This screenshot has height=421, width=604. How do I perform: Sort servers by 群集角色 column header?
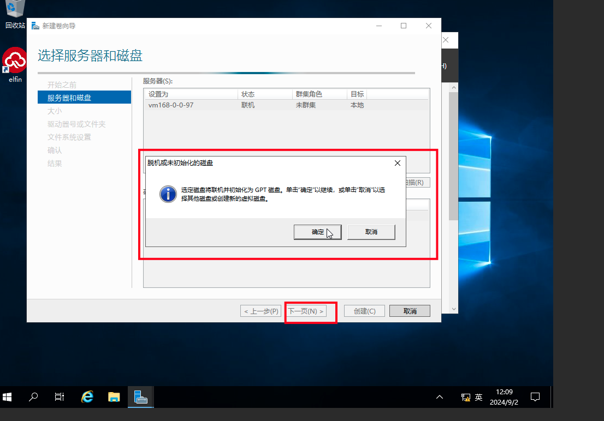pos(319,94)
